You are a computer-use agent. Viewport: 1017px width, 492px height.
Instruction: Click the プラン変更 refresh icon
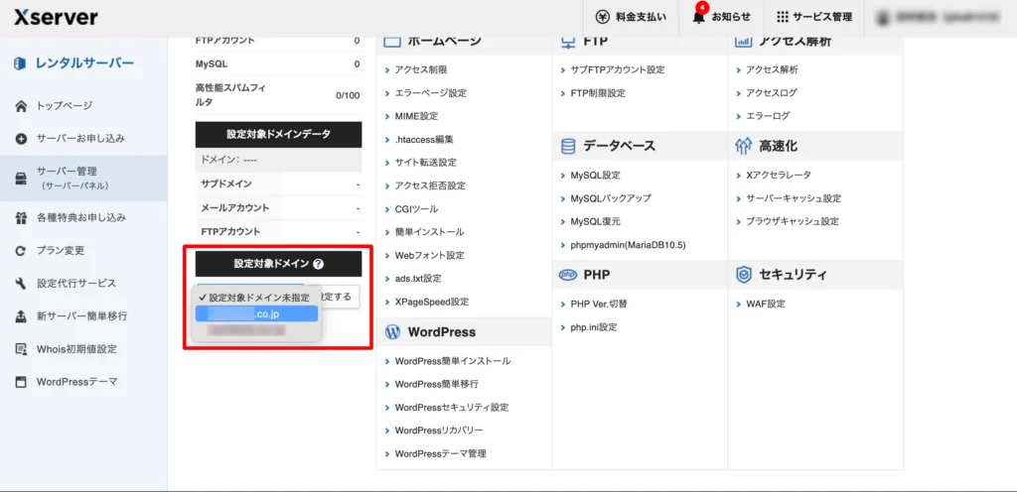(x=21, y=250)
